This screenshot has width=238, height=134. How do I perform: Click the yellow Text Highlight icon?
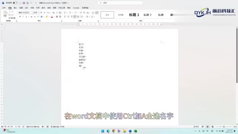click(47, 16)
